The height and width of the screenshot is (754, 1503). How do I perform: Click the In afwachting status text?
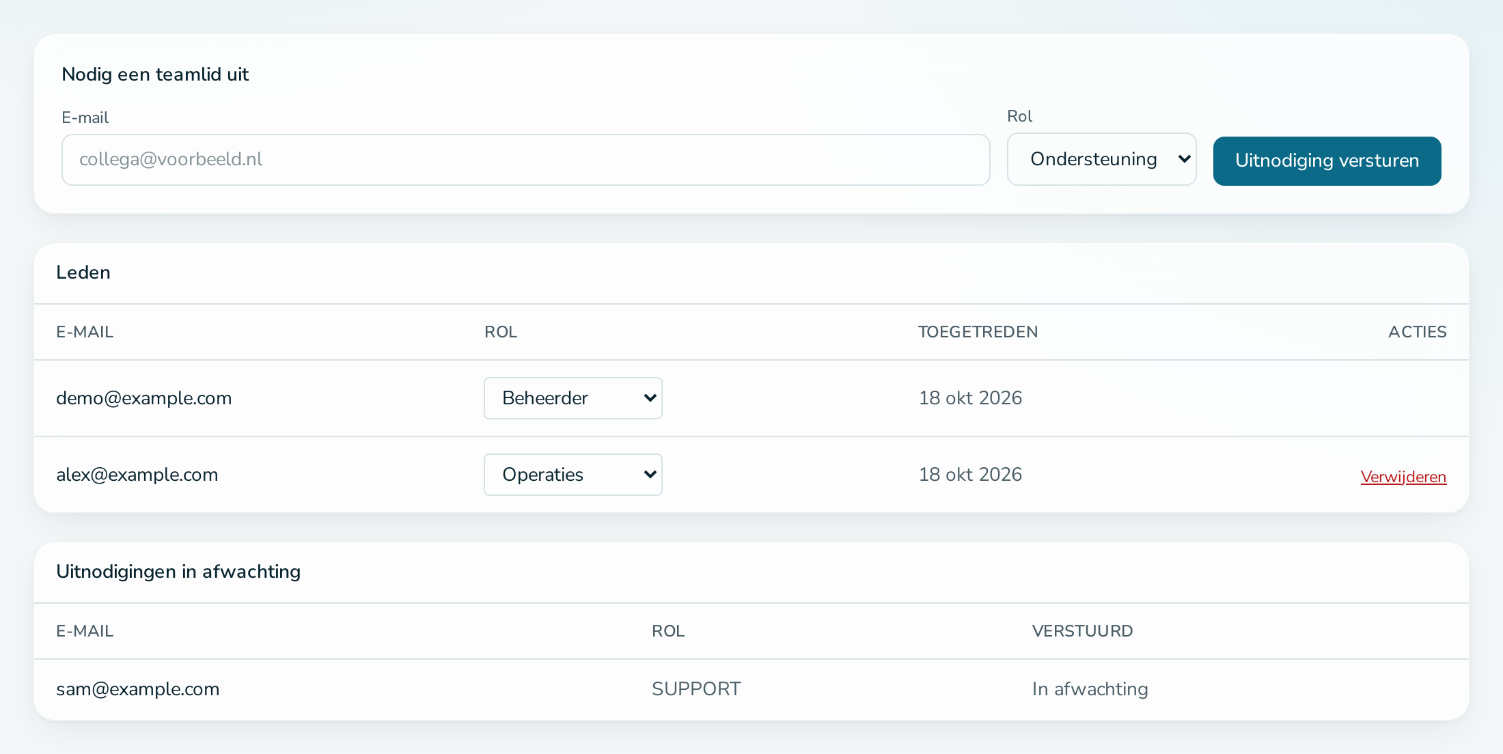[x=1090, y=689]
